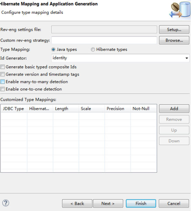
Task: Select the Hibernate types radio button
Action: click(x=93, y=49)
